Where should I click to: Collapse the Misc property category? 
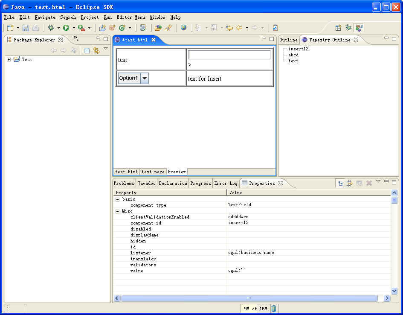point(117,211)
